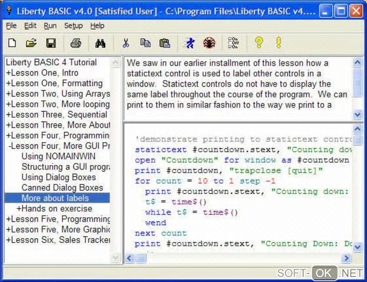Create a new file with the blank page icon
Image resolution: width=367 pixels, height=282 pixels.
(12, 43)
